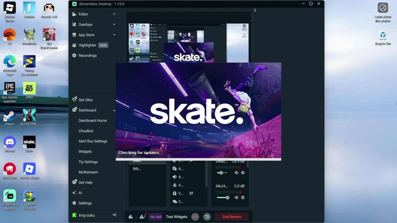Select the Roblox Studio desktop icon

[x=10, y=12]
